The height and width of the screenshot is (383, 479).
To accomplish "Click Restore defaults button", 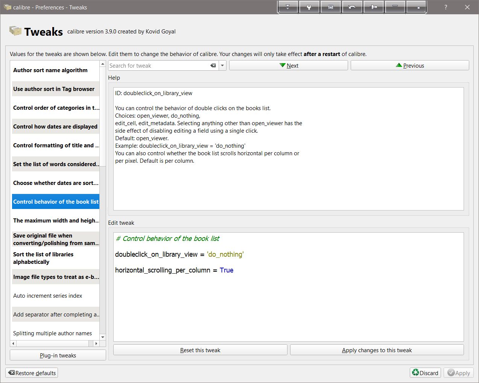I will tap(32, 373).
